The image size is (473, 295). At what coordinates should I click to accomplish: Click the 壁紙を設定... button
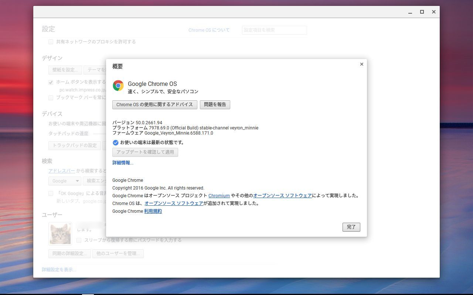point(65,70)
